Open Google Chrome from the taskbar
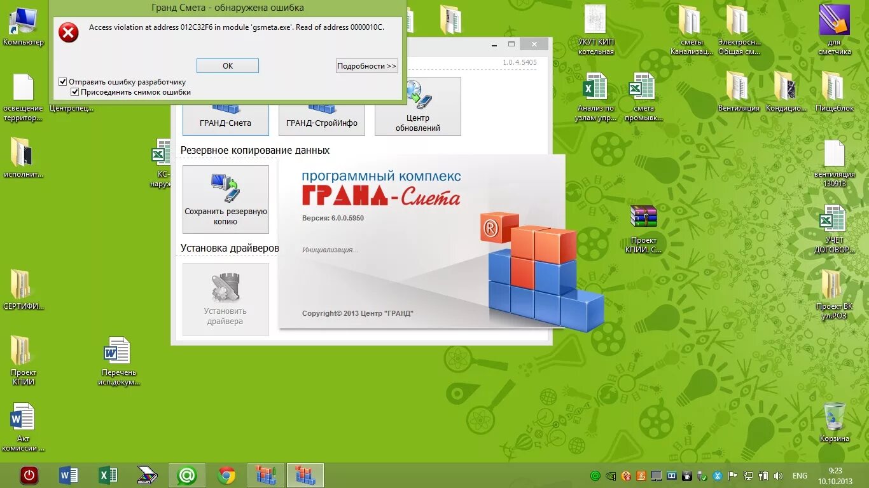 coord(226,475)
